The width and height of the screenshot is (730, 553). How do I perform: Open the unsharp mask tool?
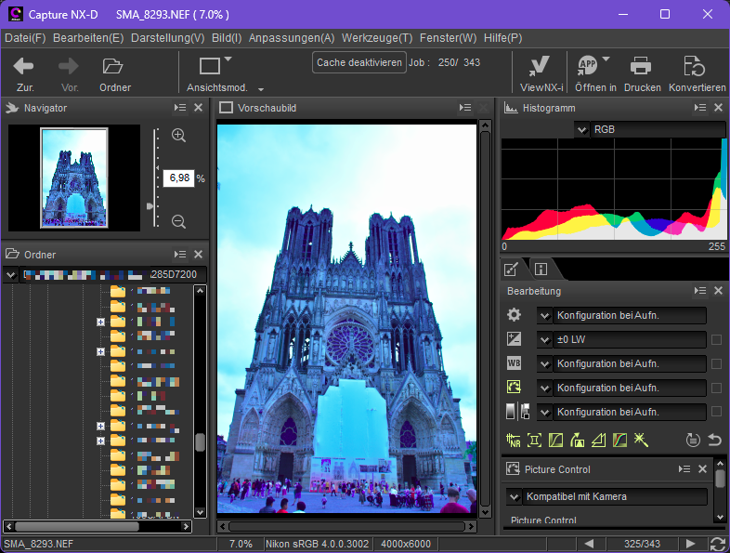[598, 440]
